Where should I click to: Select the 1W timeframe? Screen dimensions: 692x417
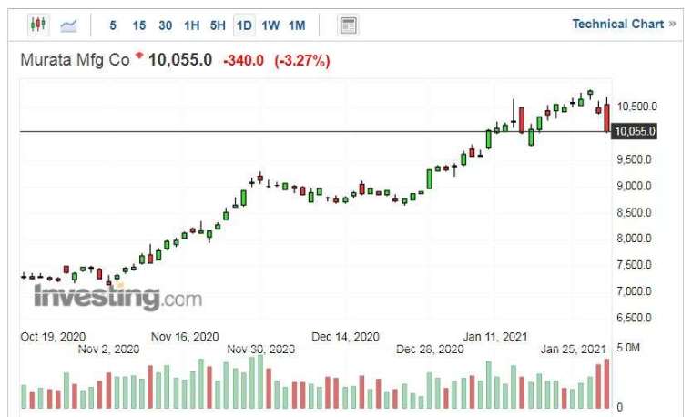click(x=270, y=25)
